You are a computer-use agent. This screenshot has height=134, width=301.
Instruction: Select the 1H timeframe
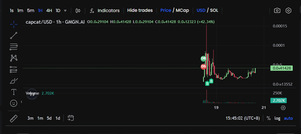click(x=40, y=11)
